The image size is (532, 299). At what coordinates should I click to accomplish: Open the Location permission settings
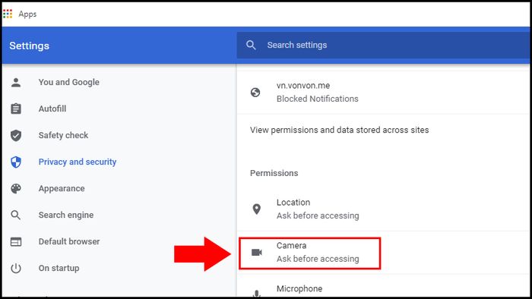383,209
